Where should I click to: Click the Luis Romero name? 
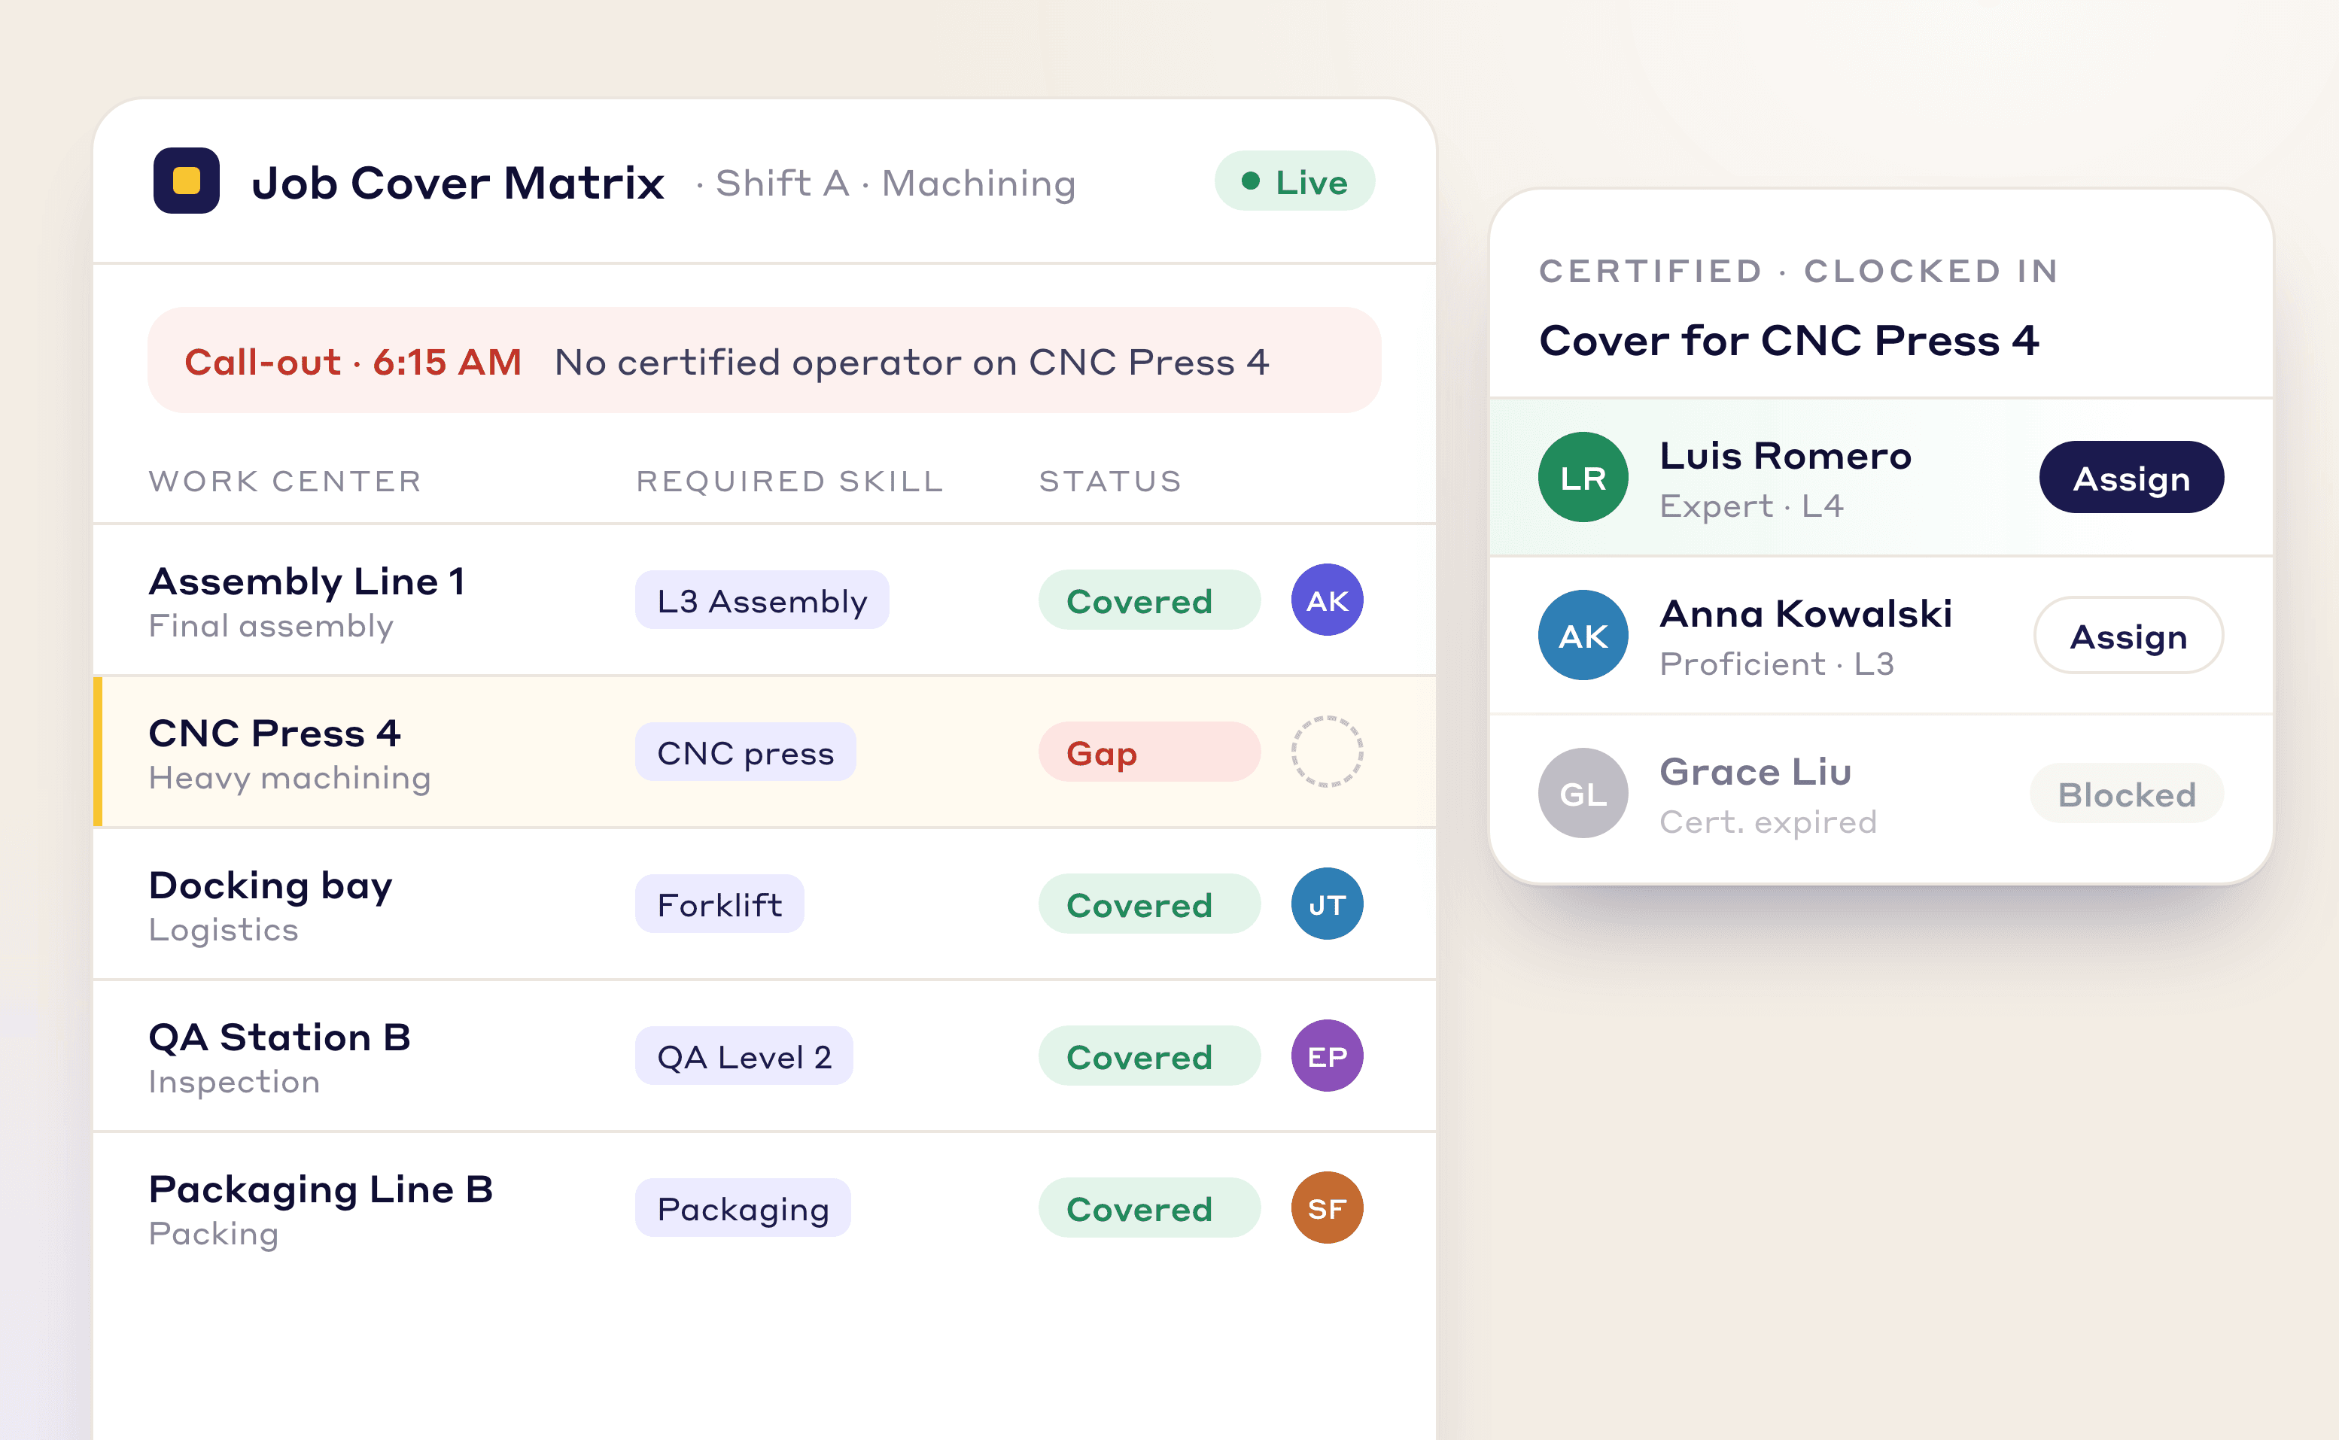(1784, 455)
